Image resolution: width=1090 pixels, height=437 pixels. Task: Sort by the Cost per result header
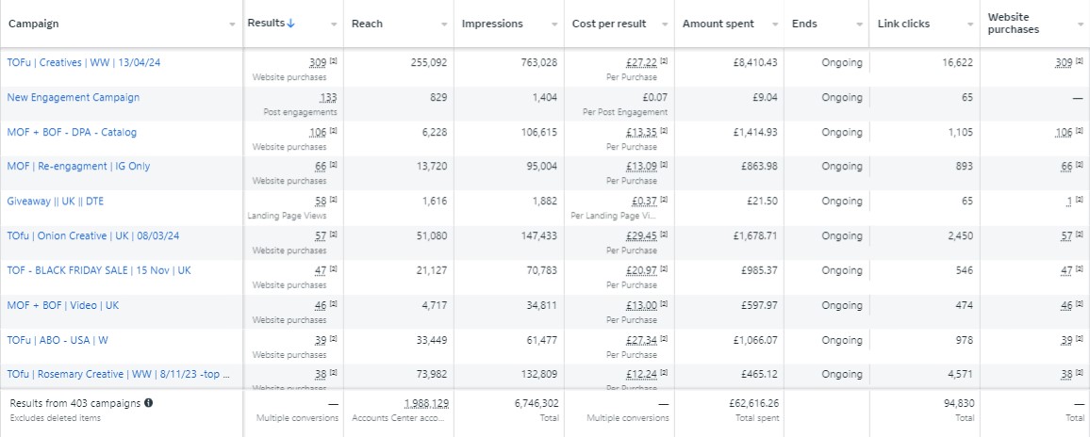click(607, 23)
